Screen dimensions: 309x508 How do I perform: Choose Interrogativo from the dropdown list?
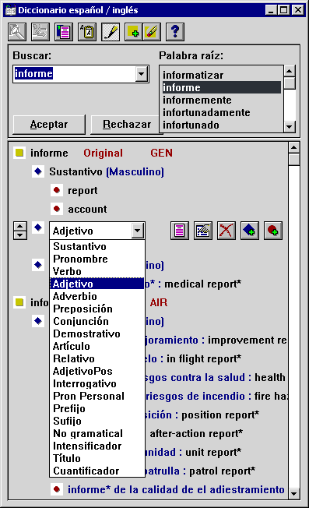click(x=97, y=383)
